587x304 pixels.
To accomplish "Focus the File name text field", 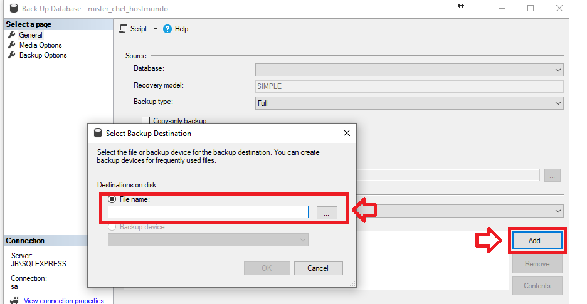I will click(x=208, y=212).
